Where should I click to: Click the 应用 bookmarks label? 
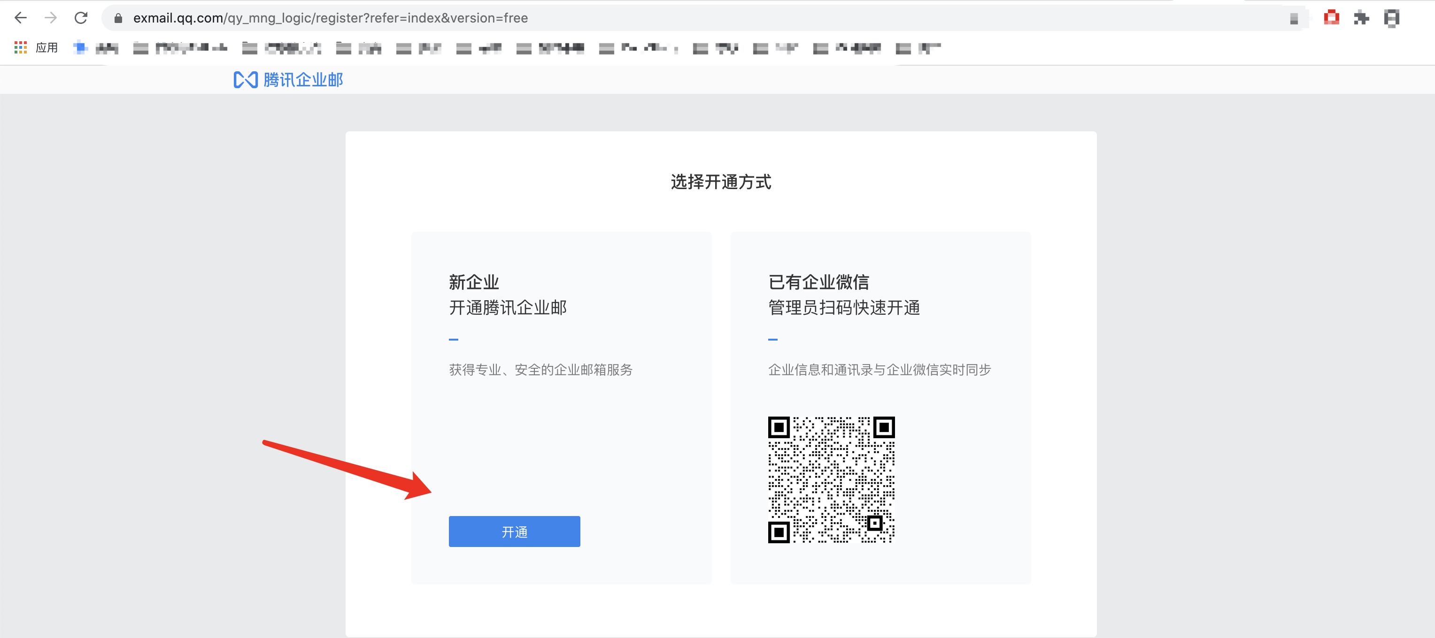click(47, 48)
